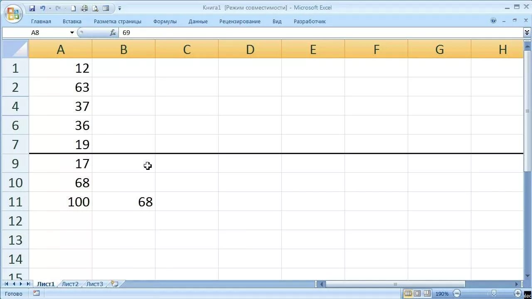This screenshot has height=299, width=532.
Task: Click the zoom slider handle
Action: pyautogui.click(x=494, y=294)
